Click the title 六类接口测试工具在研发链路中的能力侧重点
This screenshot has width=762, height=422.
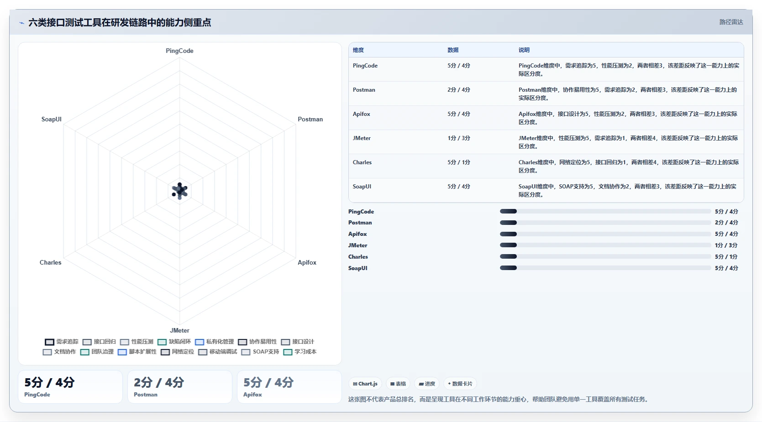pos(120,22)
